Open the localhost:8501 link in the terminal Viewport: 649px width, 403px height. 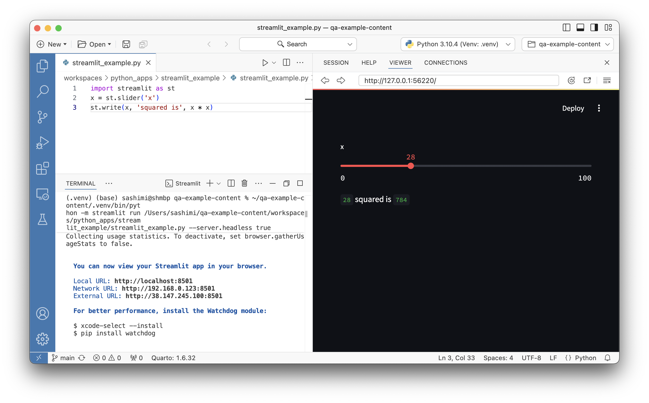coord(153,281)
